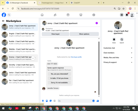Viewport: 138px width, 111px height.
Task: Click the View buyer button
Action: tap(55, 34)
